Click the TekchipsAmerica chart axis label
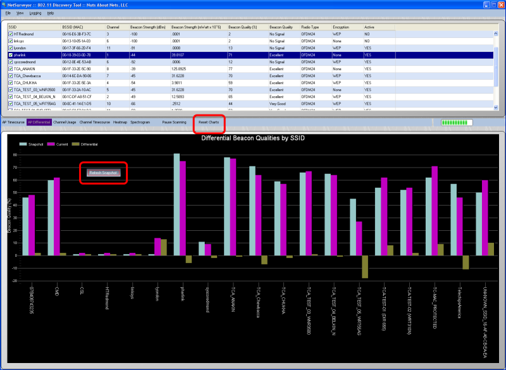 tap(460, 302)
